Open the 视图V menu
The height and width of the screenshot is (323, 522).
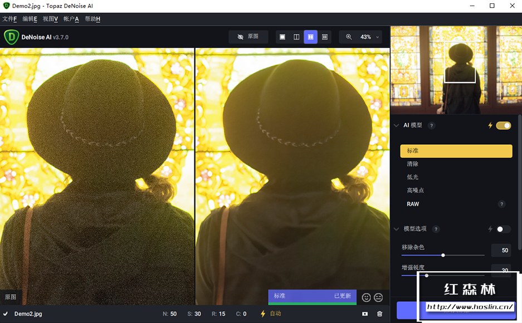[x=50, y=19]
